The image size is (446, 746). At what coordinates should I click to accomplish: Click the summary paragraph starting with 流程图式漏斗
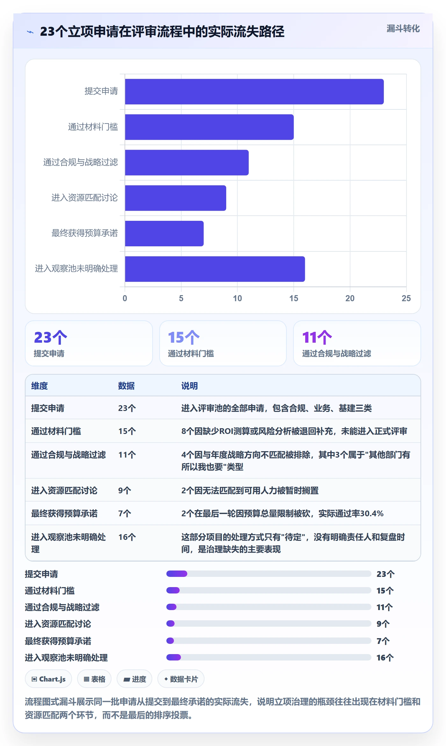[x=223, y=708]
